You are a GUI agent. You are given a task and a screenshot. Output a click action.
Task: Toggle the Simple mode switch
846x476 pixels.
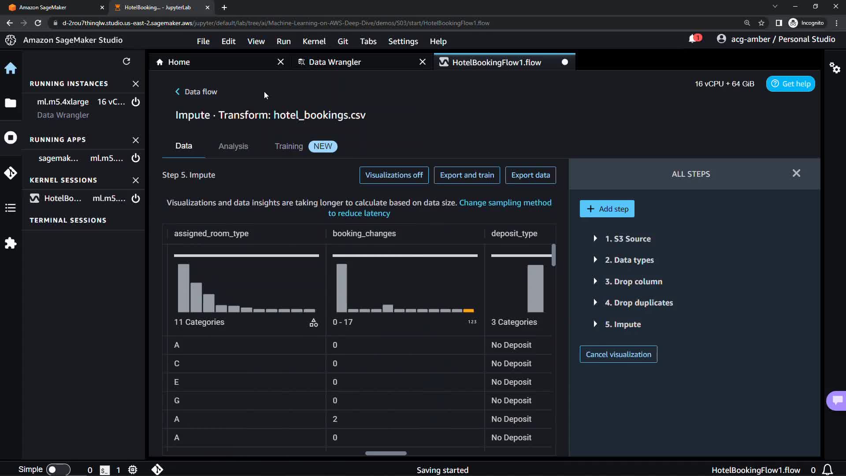click(58, 469)
